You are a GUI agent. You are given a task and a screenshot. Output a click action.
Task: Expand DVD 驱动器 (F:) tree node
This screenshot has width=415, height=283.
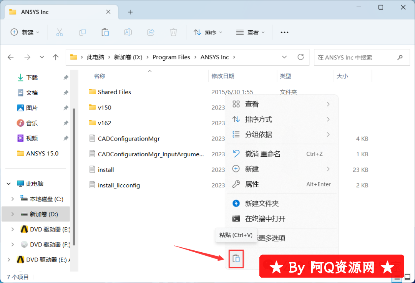pos(12,245)
